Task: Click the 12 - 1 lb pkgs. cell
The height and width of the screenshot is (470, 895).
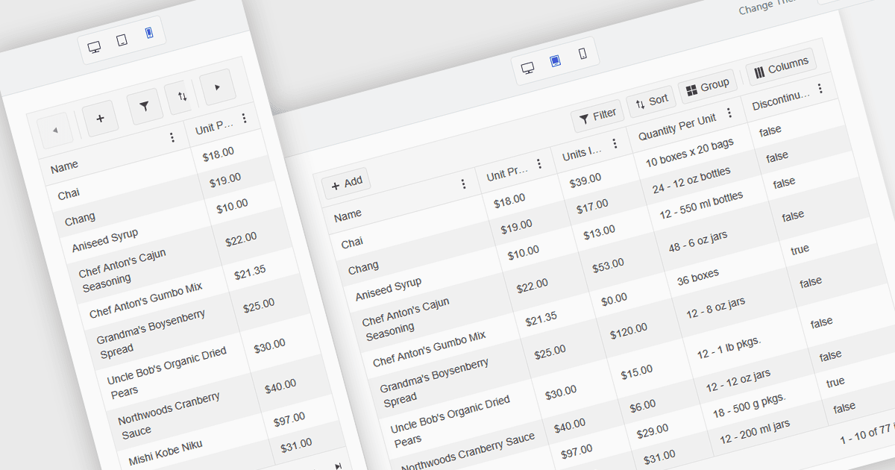Action: [729, 348]
